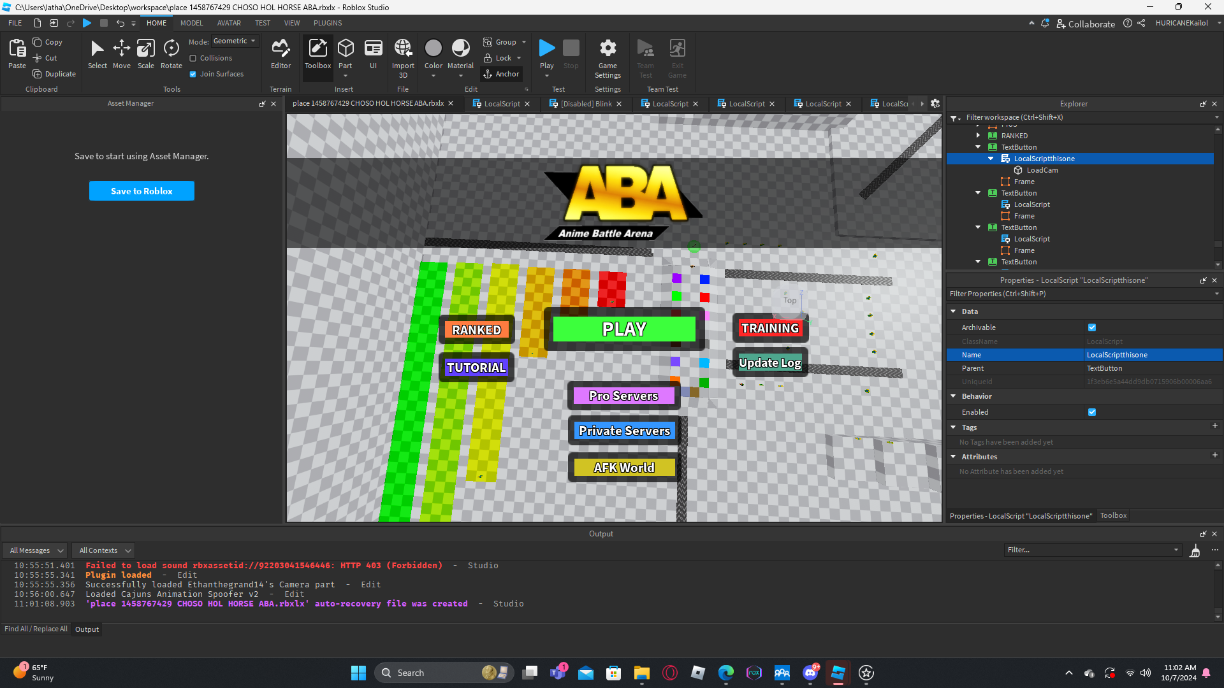Viewport: 1224px width, 688px height.
Task: Open the Toolbox panel button
Action: pyautogui.click(x=317, y=54)
